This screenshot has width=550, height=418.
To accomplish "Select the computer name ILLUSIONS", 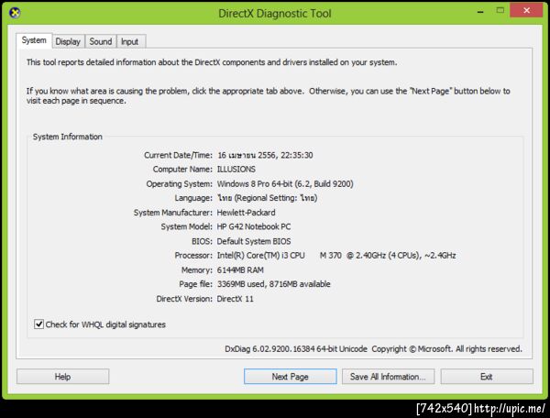I will tap(236, 169).
